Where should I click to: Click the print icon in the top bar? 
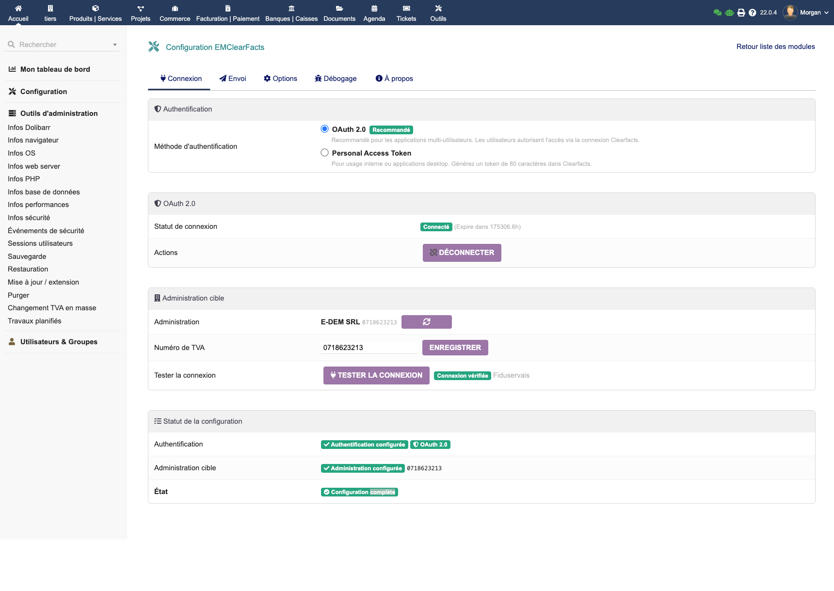740,12
